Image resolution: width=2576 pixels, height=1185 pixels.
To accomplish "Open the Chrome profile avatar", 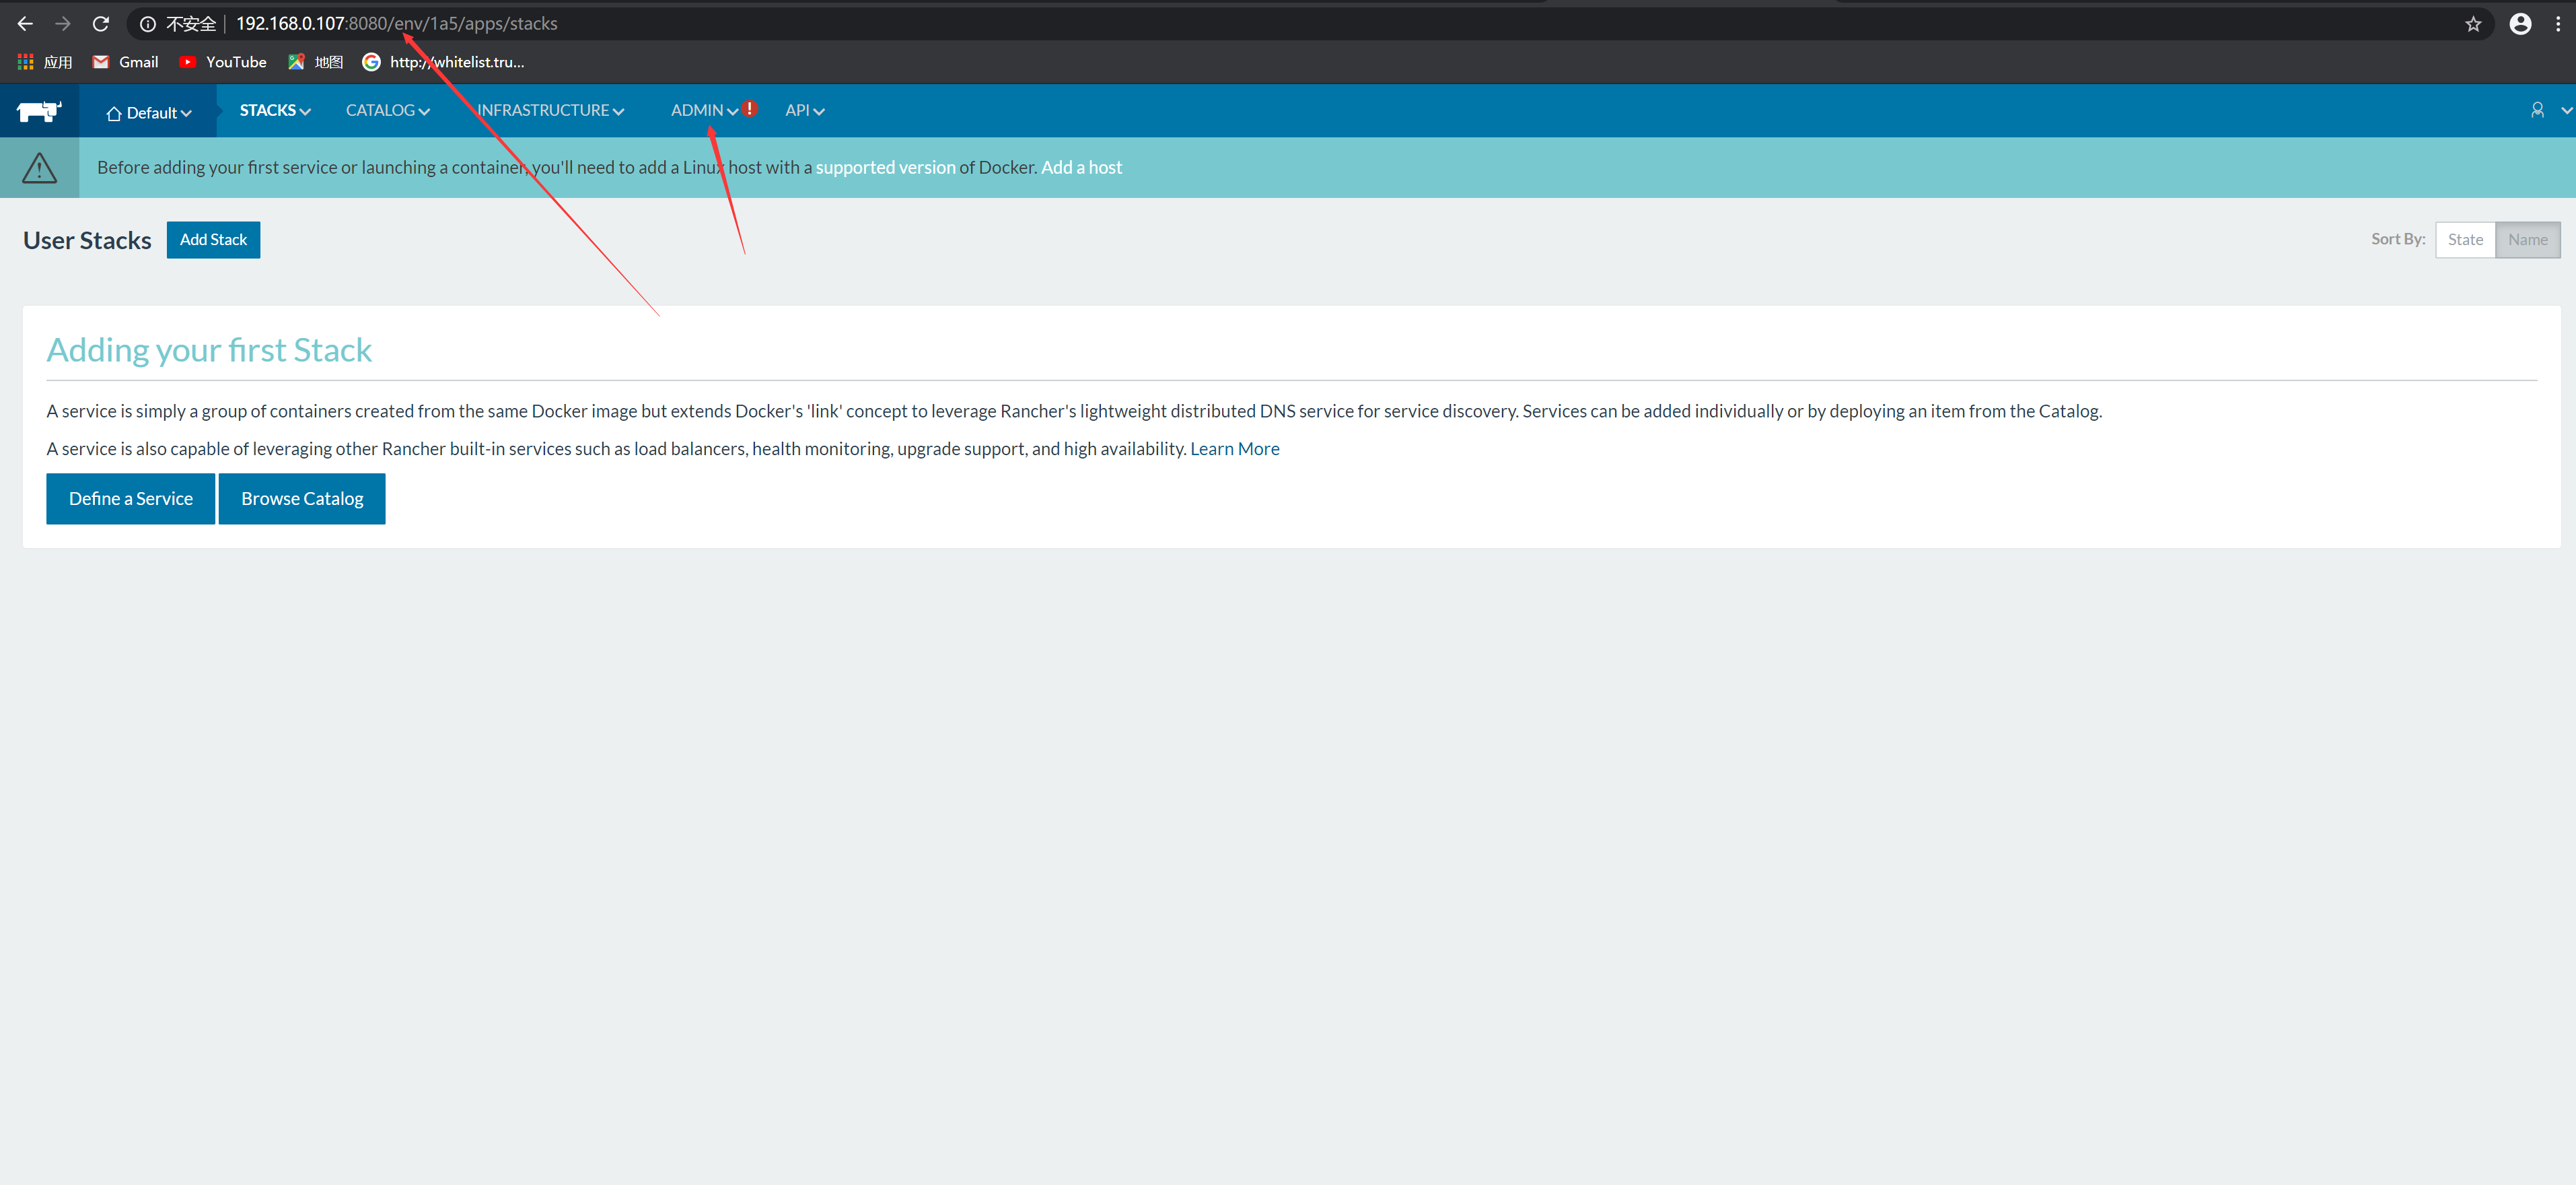I will coord(2520,23).
